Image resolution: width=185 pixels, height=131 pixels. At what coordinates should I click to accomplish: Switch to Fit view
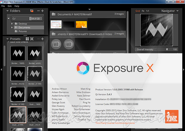click(x=143, y=11)
